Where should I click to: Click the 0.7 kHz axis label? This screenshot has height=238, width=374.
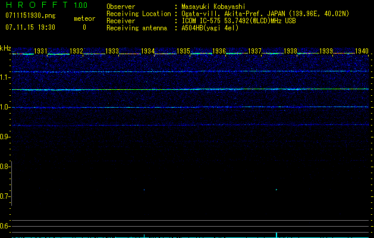tap(5, 196)
